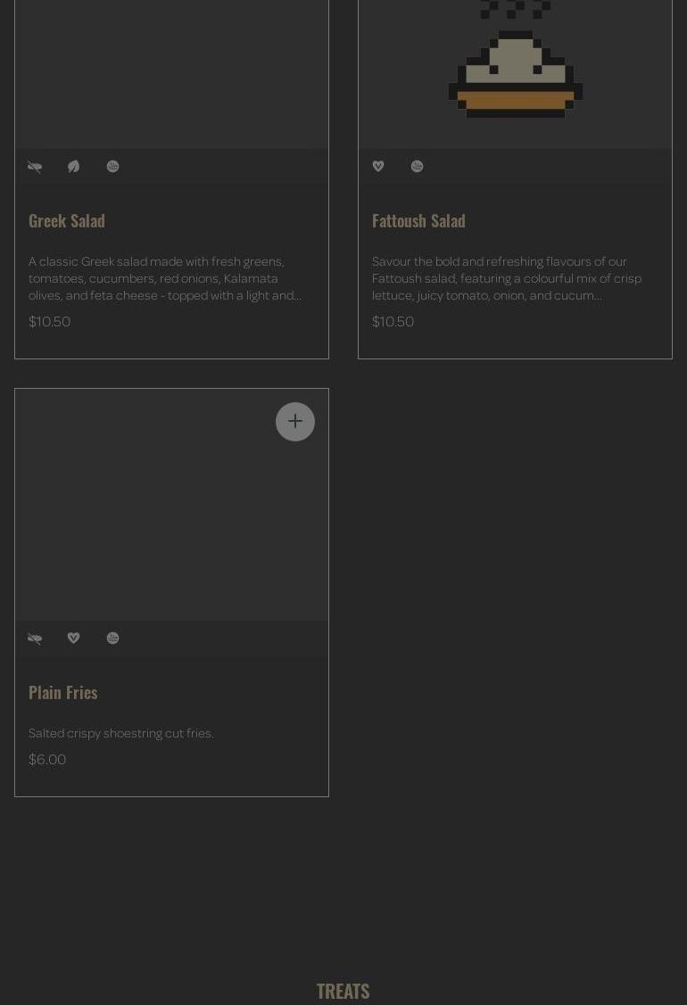Viewport: 687px width, 1005px height.
Task: Open the Greek Salad item title
Action: pos(67,220)
